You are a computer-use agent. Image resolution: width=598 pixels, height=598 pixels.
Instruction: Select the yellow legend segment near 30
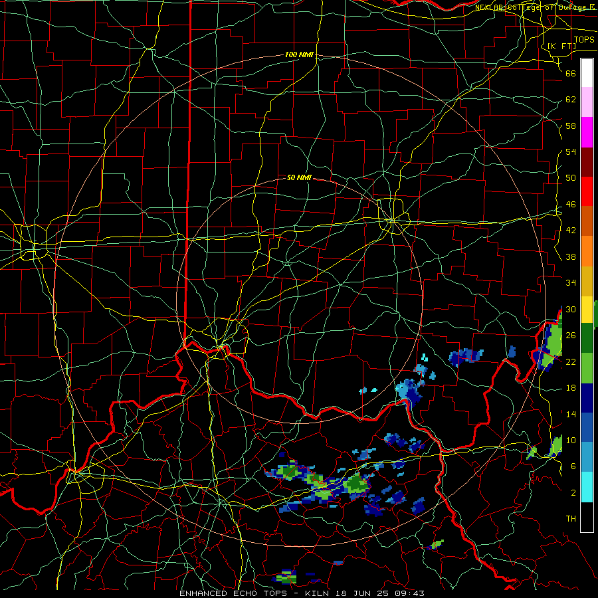[x=587, y=310]
